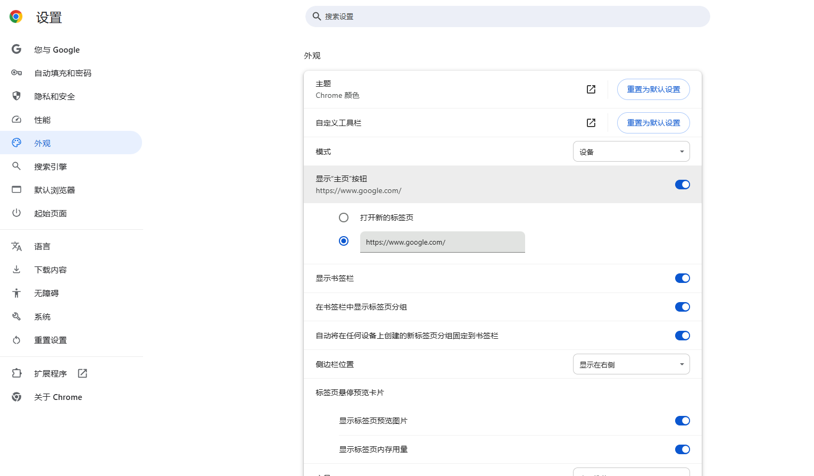Click the translate icon for 语言
This screenshot has width=814, height=476.
[x=16, y=246]
